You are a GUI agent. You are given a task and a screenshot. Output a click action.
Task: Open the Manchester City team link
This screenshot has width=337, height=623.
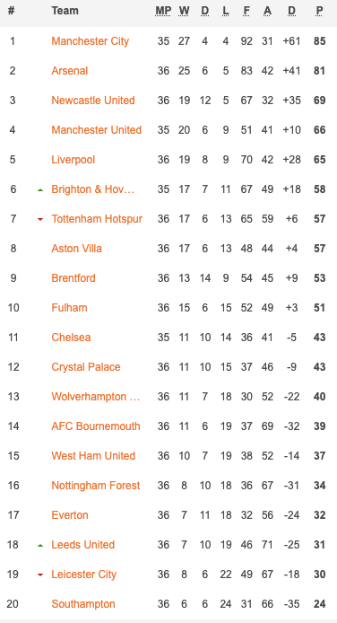(x=90, y=41)
